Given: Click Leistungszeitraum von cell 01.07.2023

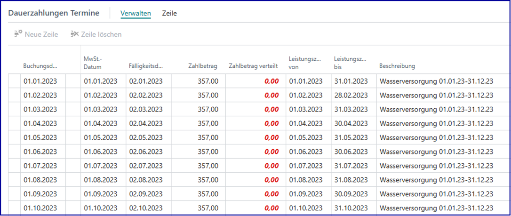Looking at the screenshot, I should (x=305, y=166).
